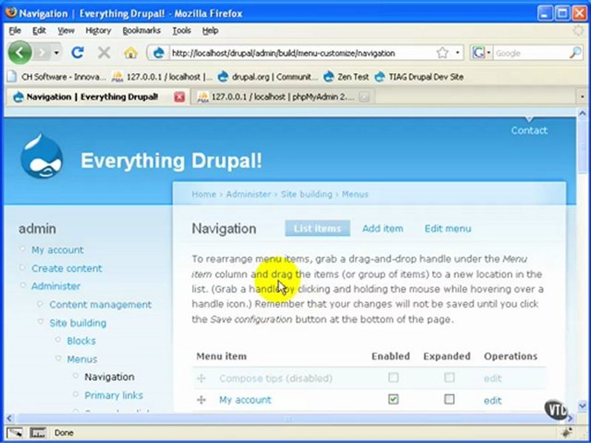The width and height of the screenshot is (591, 443).
Task: Open CH Software bookmark in toolbar
Action: click(57, 77)
